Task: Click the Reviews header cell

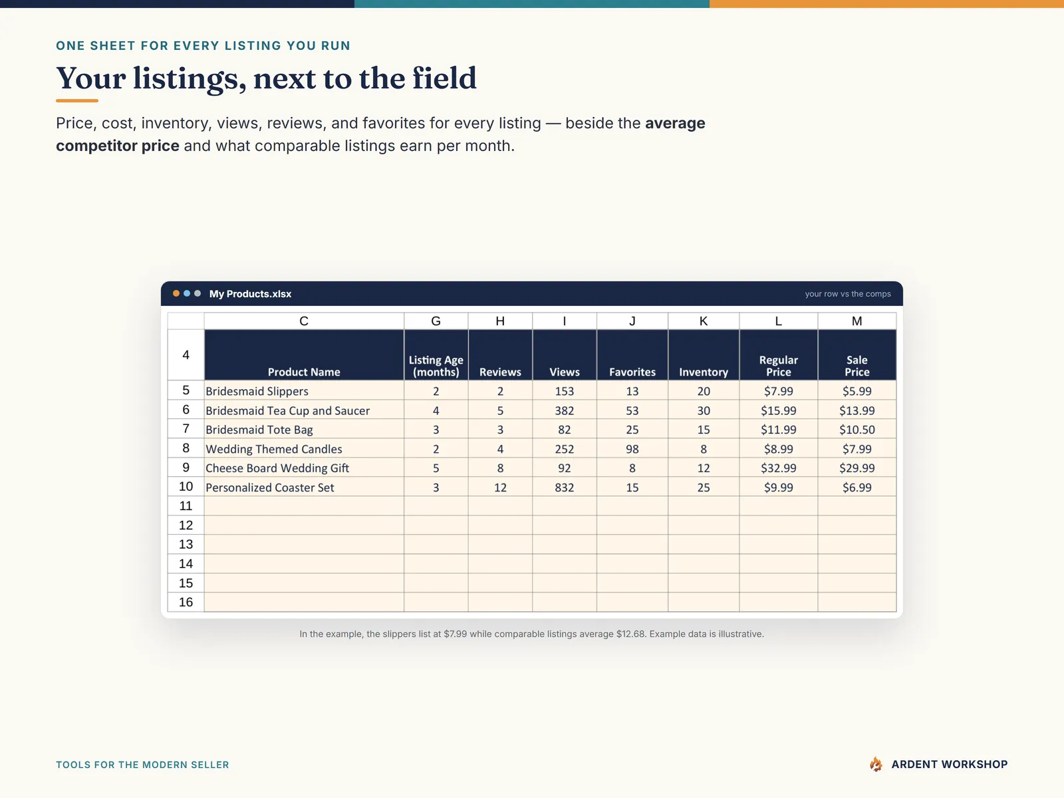Action: 500,355
